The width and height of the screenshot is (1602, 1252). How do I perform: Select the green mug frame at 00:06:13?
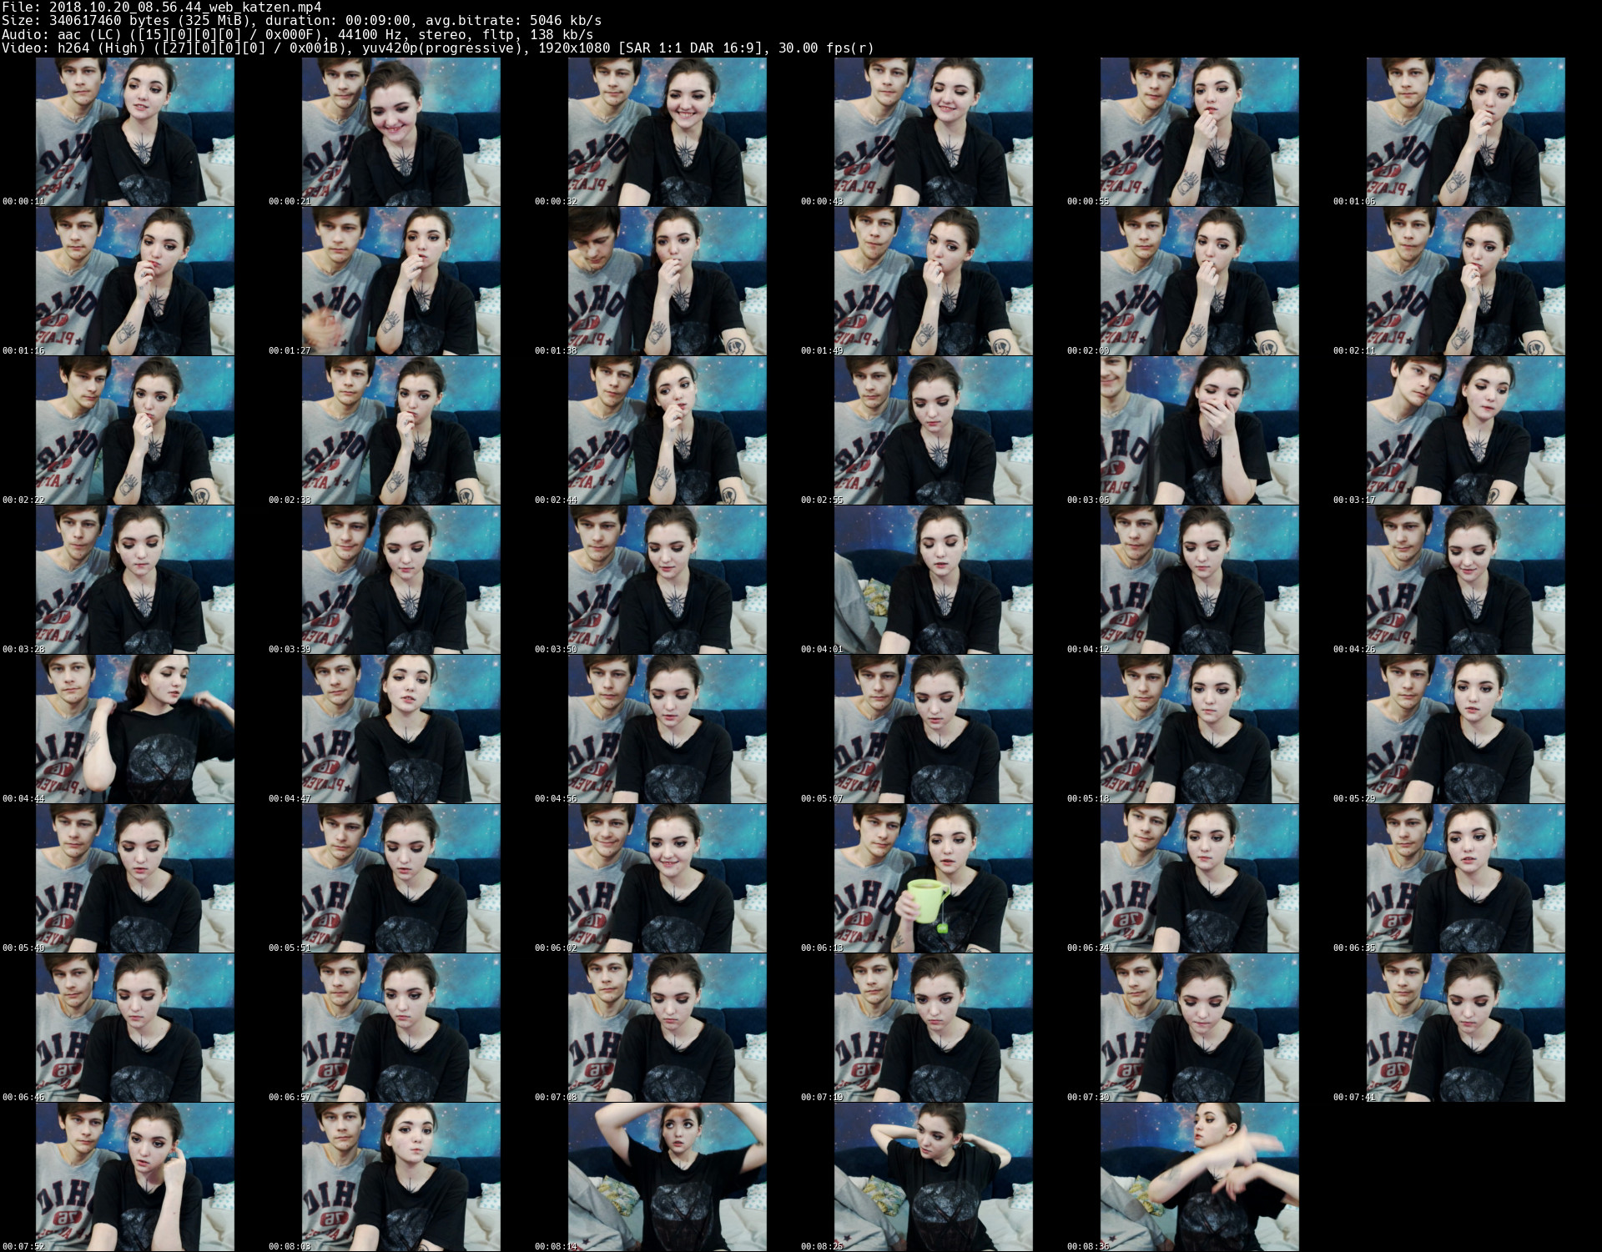pos(934,878)
